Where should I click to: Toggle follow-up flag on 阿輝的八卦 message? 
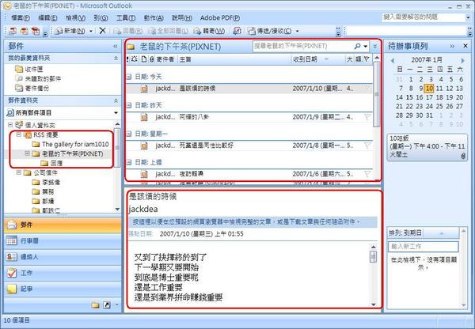tap(367, 117)
